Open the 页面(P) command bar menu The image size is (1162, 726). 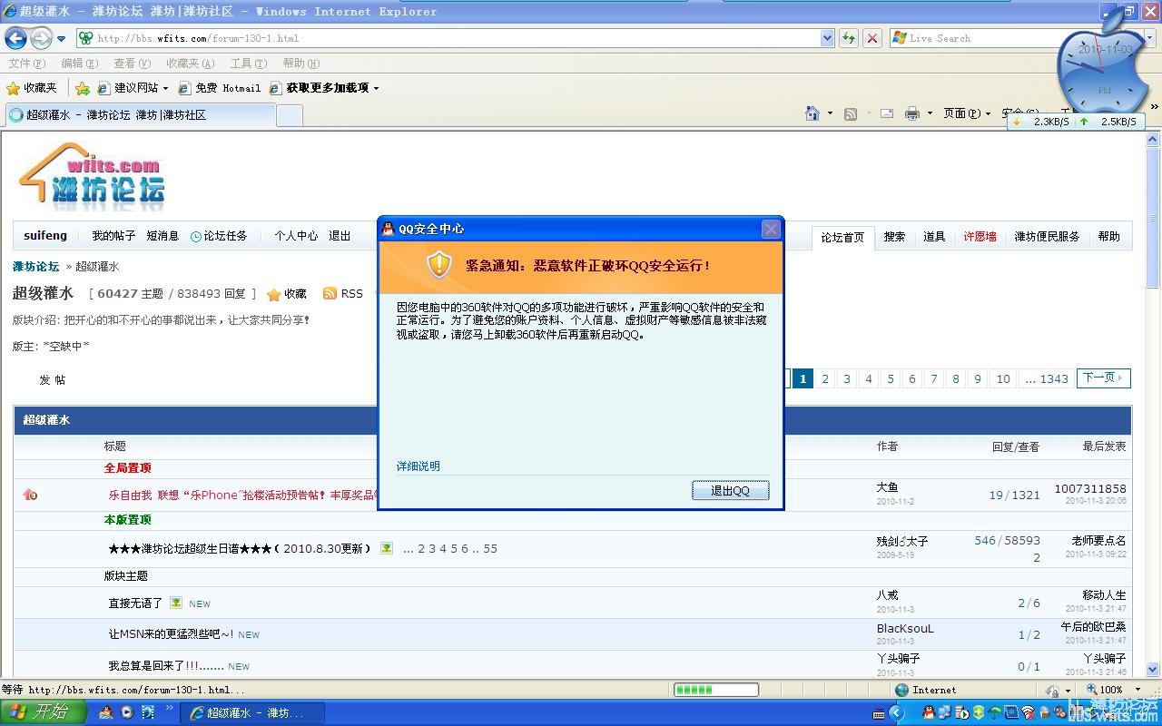[967, 113]
